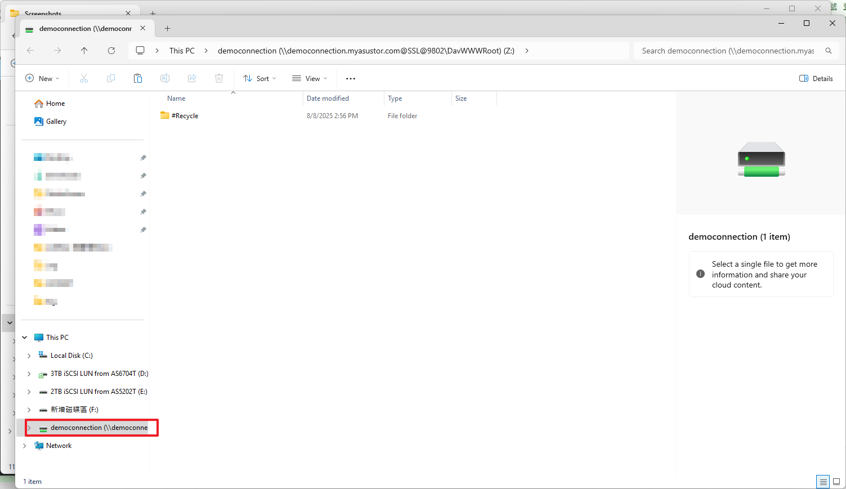Click the Share icon in toolbar
The width and height of the screenshot is (846, 489).
(x=192, y=78)
